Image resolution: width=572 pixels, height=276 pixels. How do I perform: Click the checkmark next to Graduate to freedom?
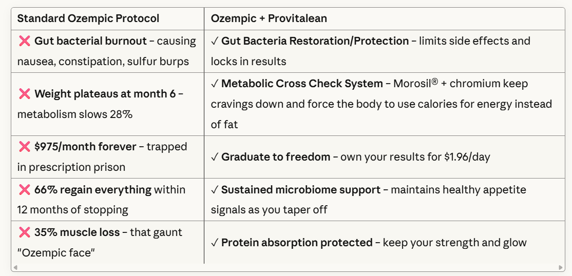[x=214, y=157]
